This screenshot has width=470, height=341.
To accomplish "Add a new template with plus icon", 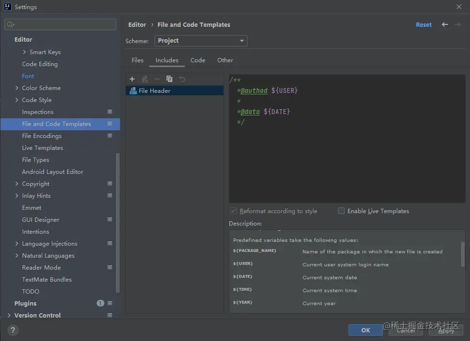I will 132,79.
